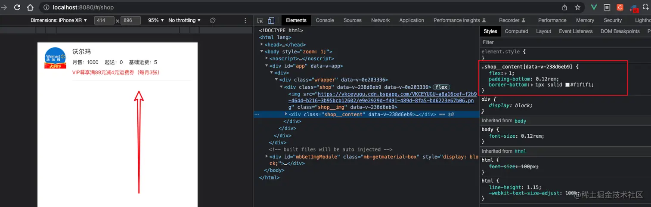
Task: Open the Memory tab
Action: tap(585, 20)
